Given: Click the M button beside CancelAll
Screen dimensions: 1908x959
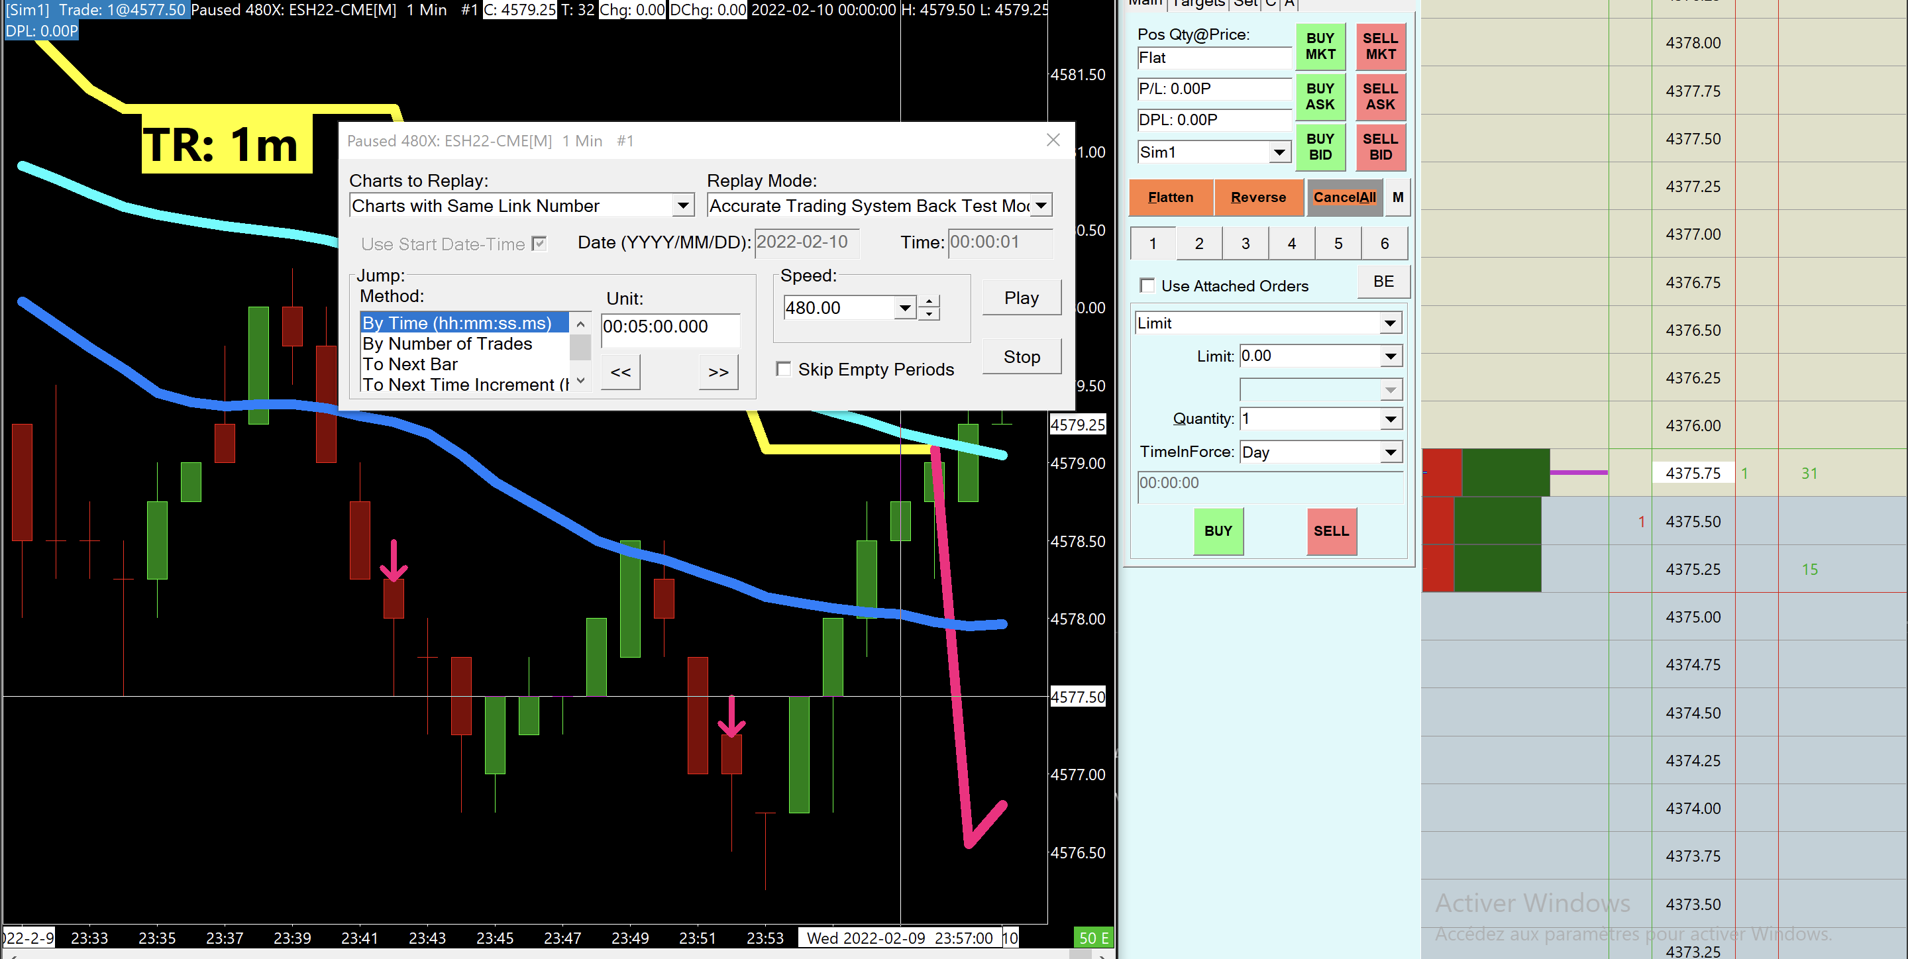Looking at the screenshot, I should coord(1398,197).
